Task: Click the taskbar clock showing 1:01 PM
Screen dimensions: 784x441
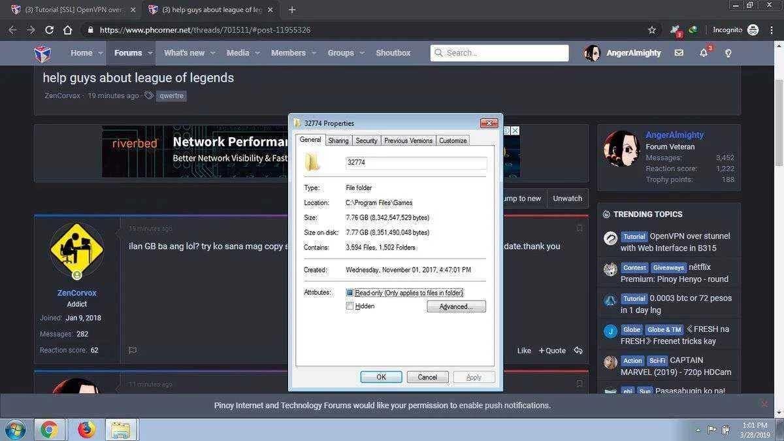Action: 755,430
